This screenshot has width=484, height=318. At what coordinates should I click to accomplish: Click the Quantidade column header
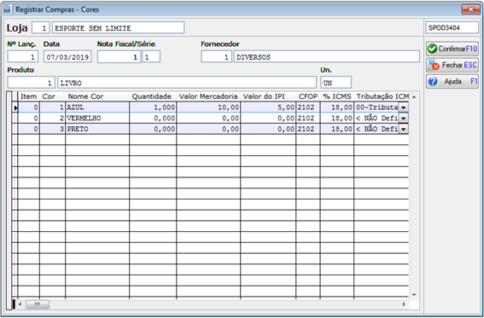coord(153,96)
